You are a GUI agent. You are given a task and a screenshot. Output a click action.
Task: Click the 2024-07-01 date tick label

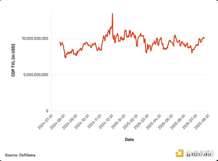pyautogui.click(x=45, y=121)
